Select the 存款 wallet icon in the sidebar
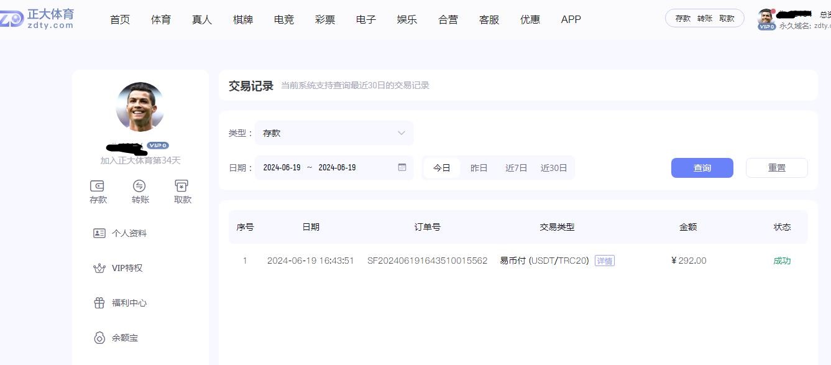831x365 pixels. pos(98,186)
